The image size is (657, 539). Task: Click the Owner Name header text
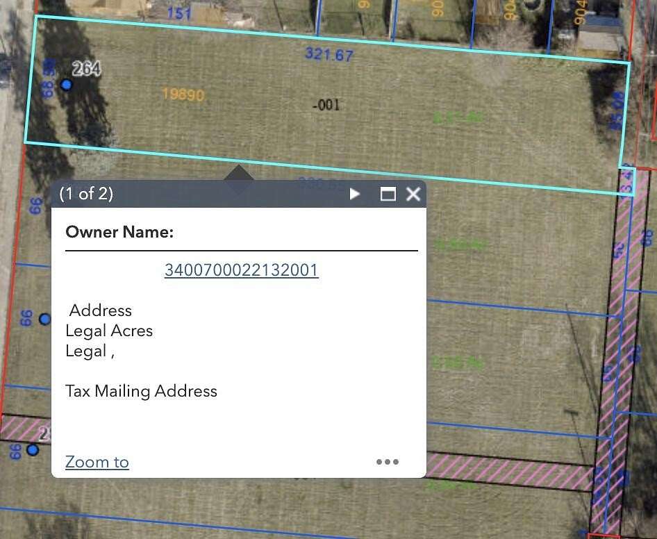pyautogui.click(x=119, y=231)
